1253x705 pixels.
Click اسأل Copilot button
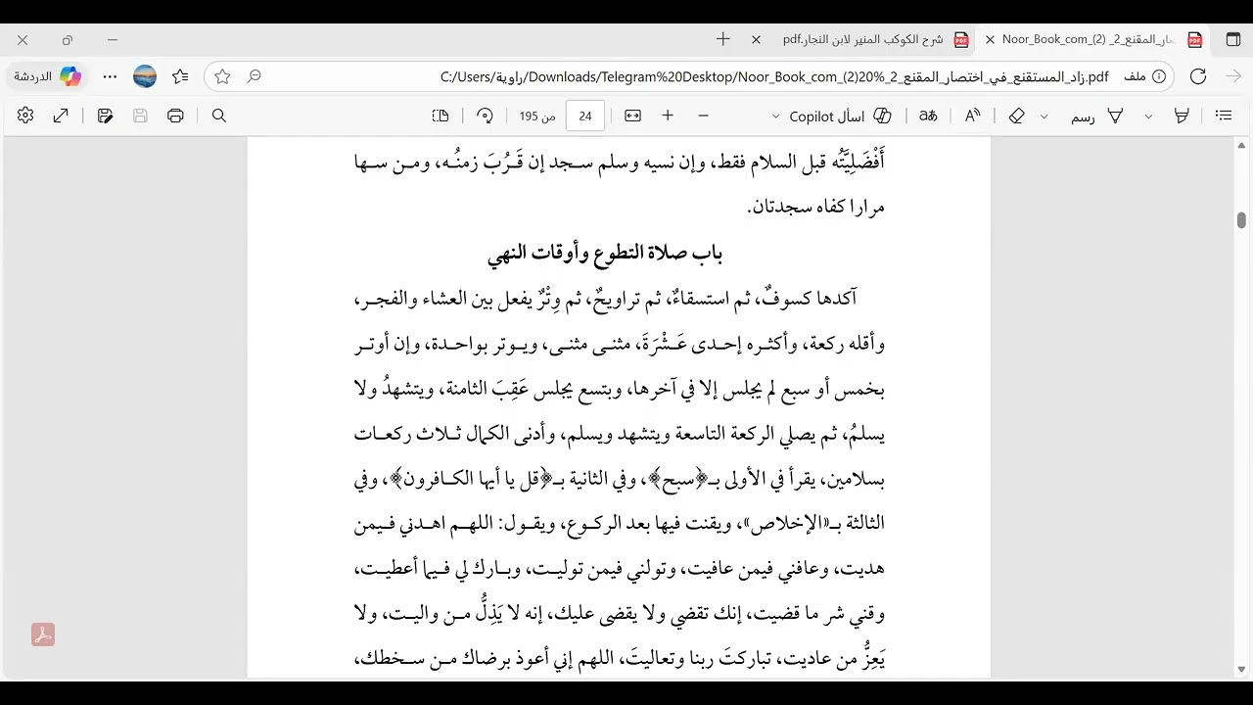click(839, 116)
